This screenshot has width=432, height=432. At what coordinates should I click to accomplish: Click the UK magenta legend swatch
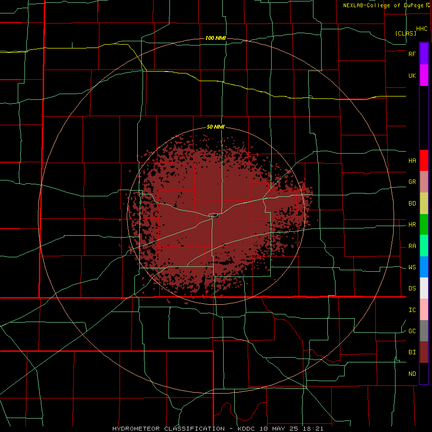(x=424, y=75)
